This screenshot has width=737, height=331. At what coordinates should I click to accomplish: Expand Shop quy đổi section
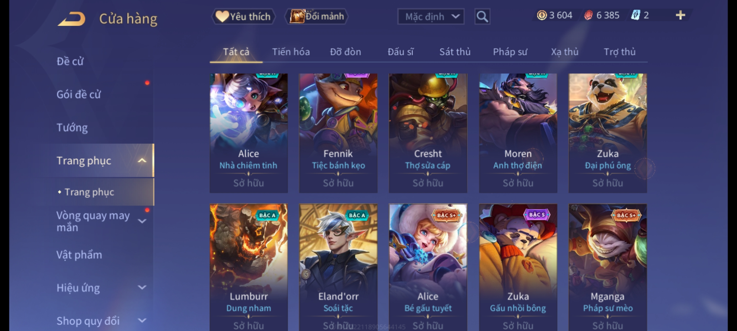tap(142, 321)
